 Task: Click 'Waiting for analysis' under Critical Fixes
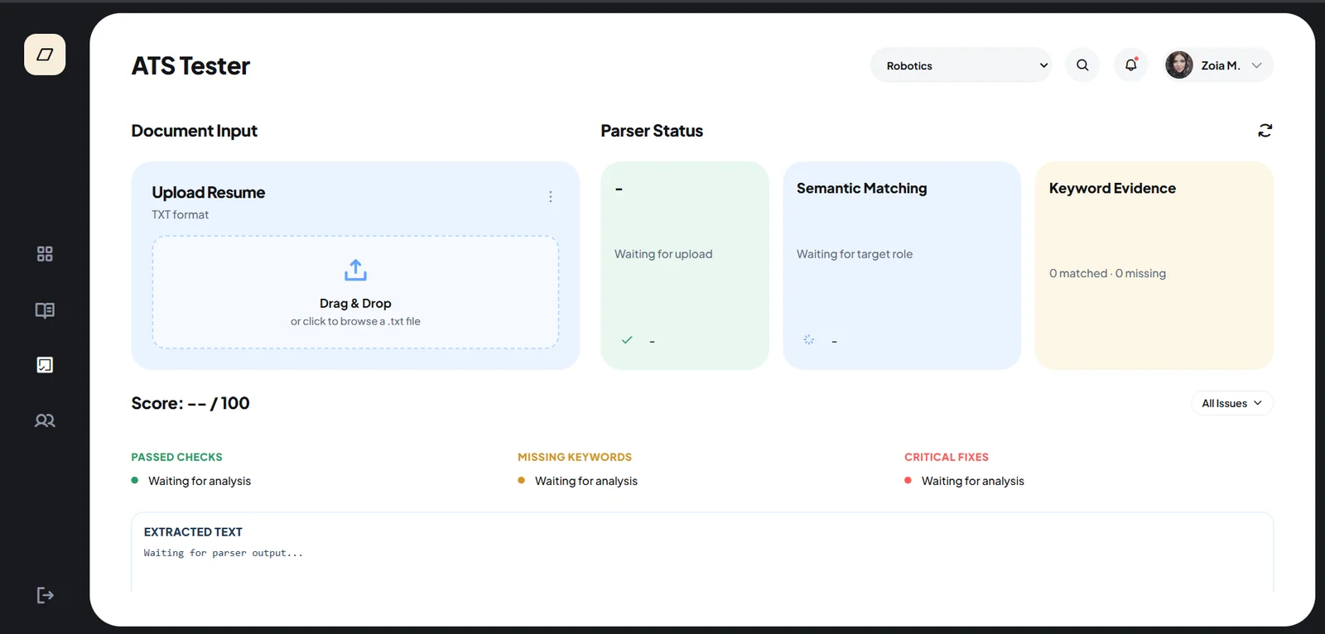click(x=973, y=481)
